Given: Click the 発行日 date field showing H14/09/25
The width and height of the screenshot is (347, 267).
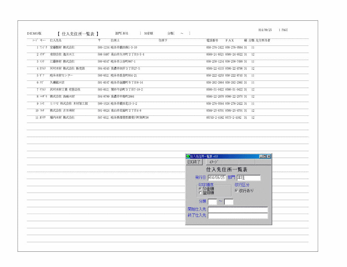Looking at the screenshot, I should (x=216, y=178).
